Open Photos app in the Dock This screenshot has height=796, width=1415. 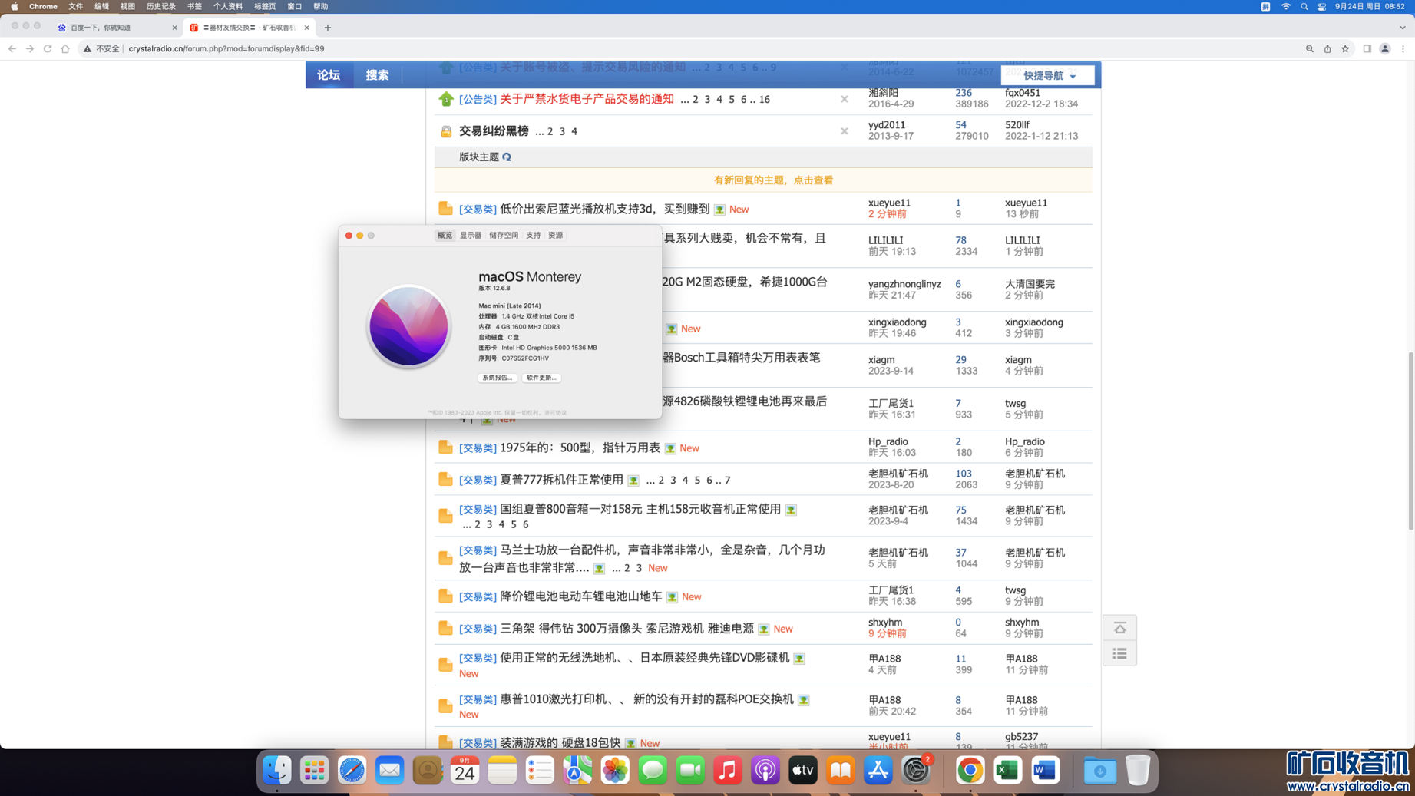point(615,770)
